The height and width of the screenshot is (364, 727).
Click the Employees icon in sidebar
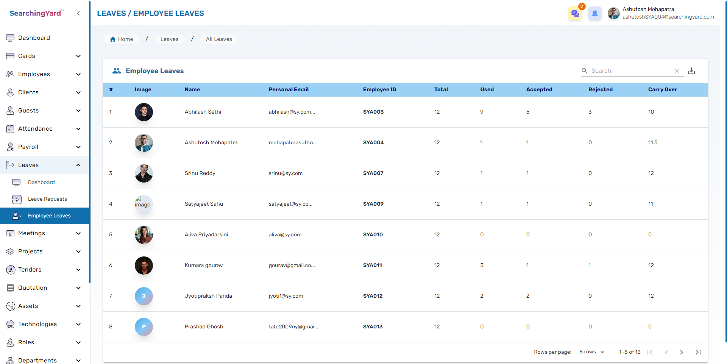10,74
